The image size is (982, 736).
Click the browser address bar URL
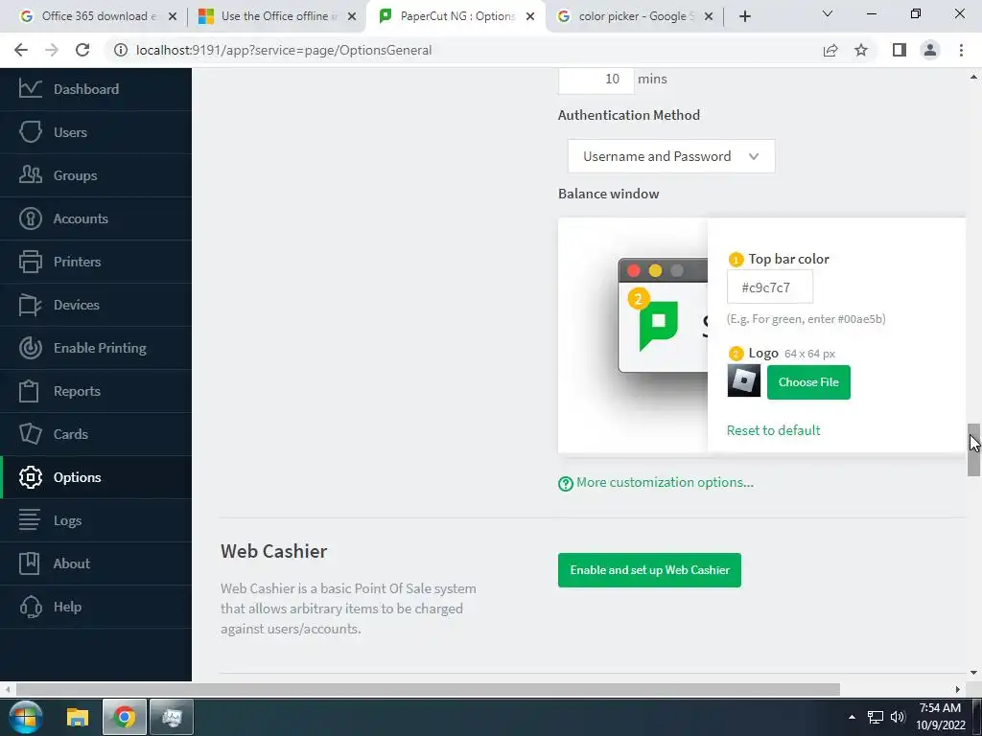tap(284, 50)
